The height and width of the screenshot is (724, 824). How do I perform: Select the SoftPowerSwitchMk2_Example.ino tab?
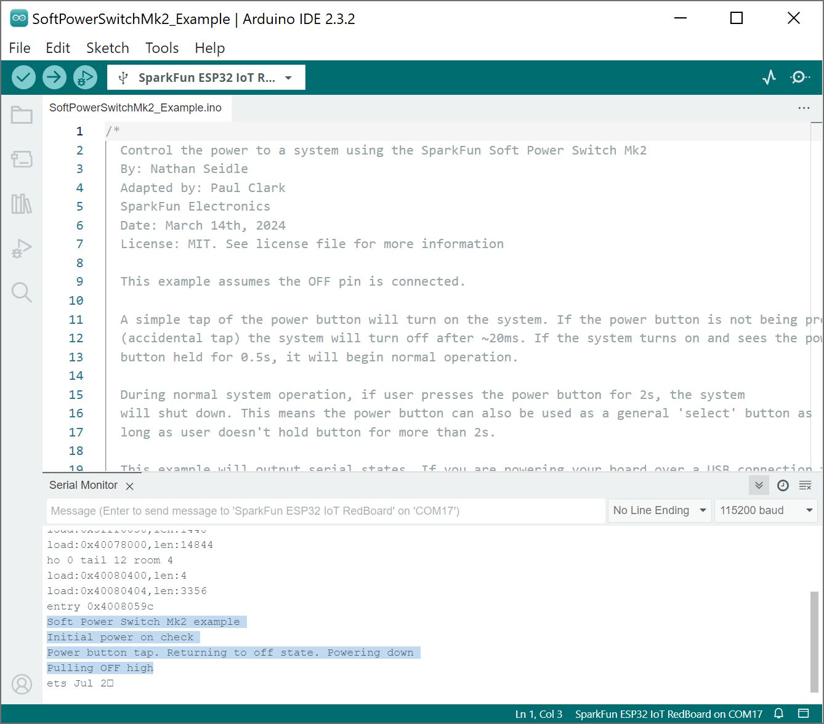click(x=135, y=108)
